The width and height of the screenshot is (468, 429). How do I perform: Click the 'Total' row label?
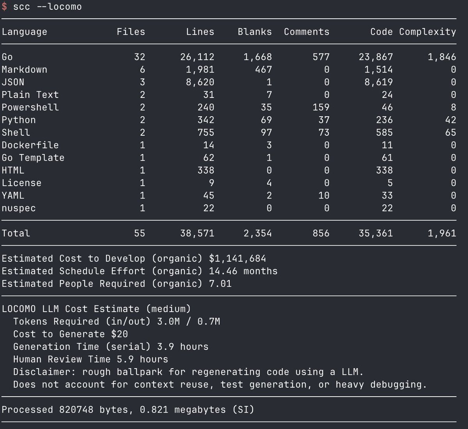click(16, 233)
